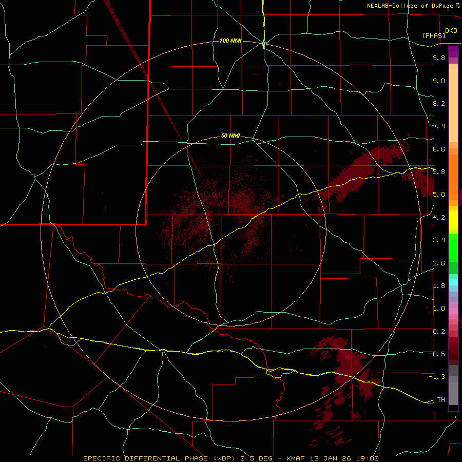
Task: Click the DKD label above the color scale
Action: pos(451,31)
